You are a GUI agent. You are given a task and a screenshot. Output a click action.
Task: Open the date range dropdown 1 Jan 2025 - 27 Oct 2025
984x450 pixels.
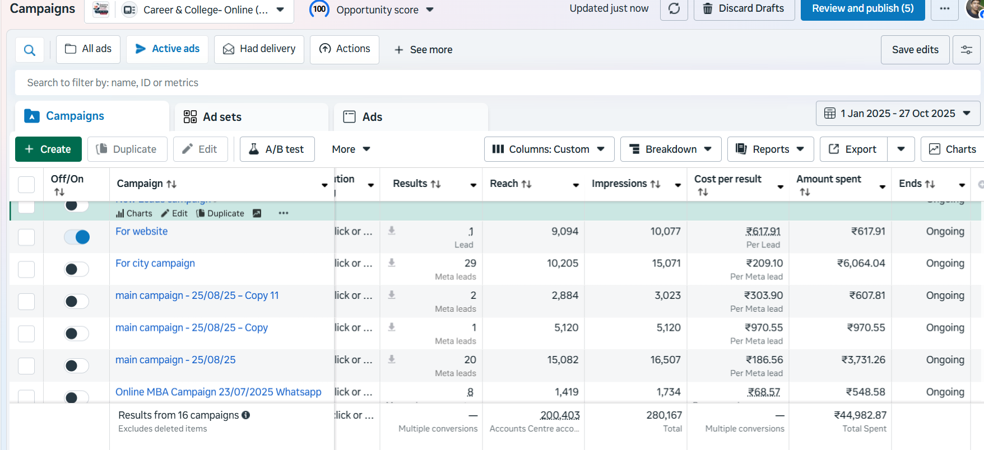[898, 114]
